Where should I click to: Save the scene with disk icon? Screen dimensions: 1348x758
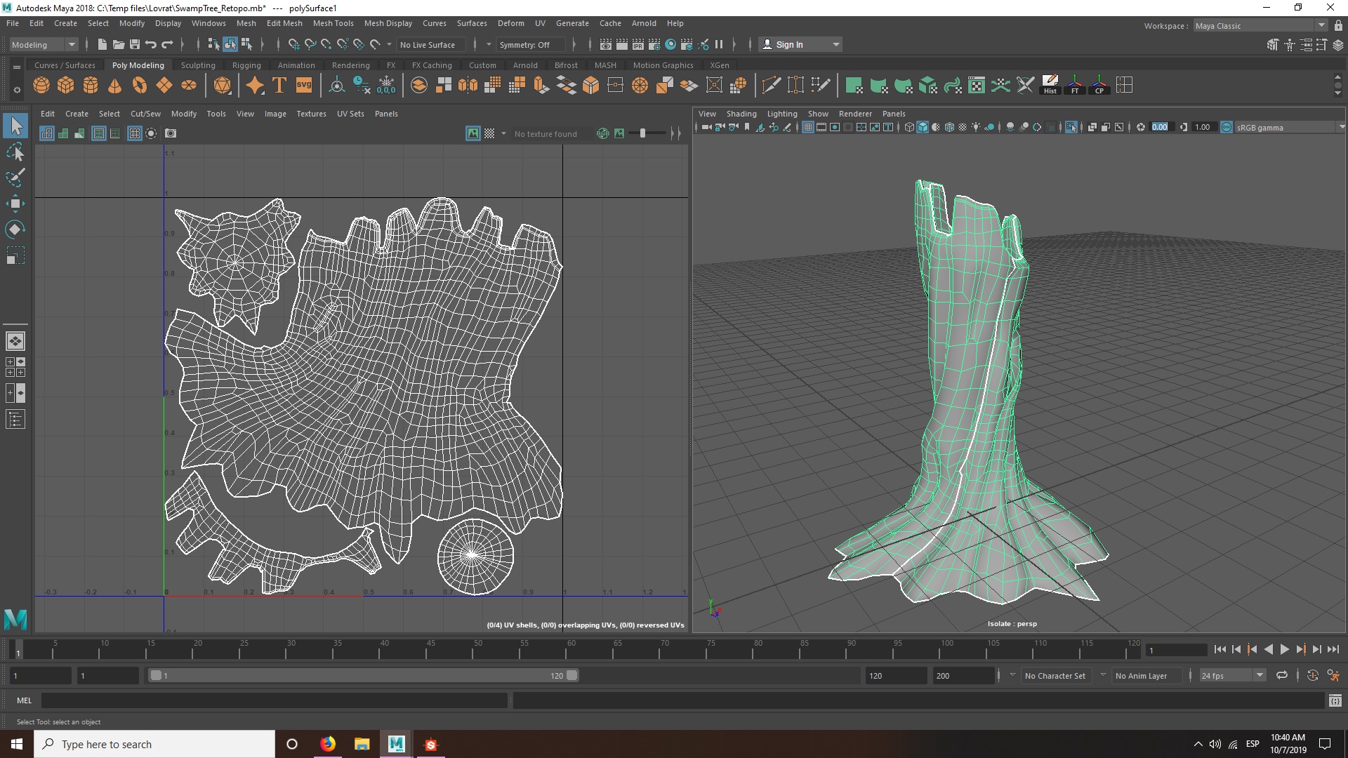[135, 44]
